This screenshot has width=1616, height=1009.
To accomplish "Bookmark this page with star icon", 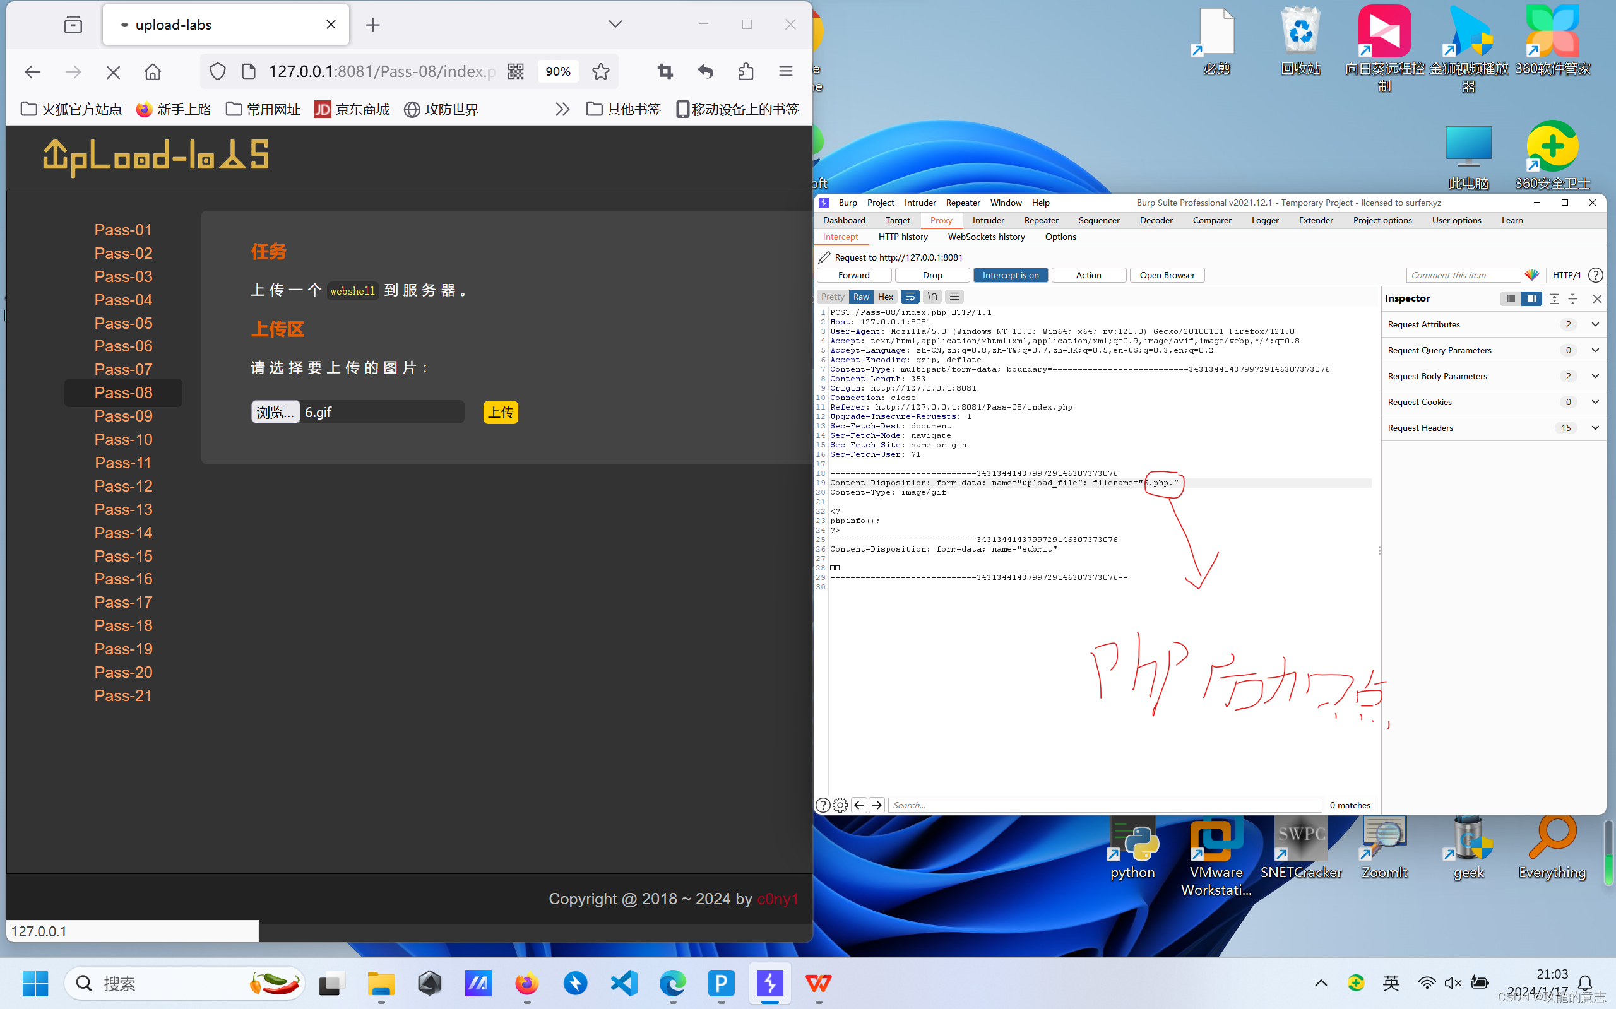I will 601,71.
